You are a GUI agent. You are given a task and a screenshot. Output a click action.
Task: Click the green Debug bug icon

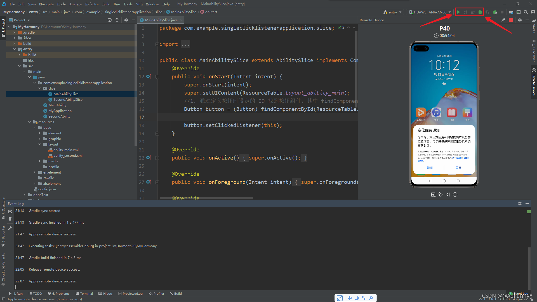pos(480,12)
